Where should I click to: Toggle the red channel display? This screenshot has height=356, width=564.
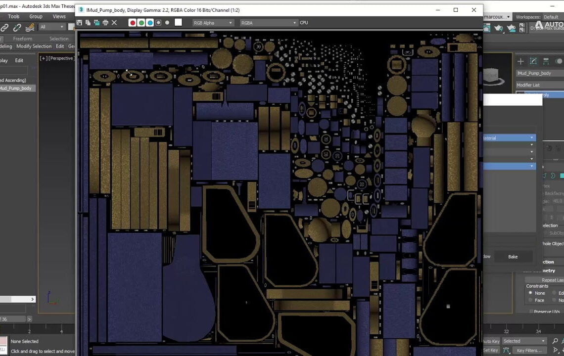[133, 23]
